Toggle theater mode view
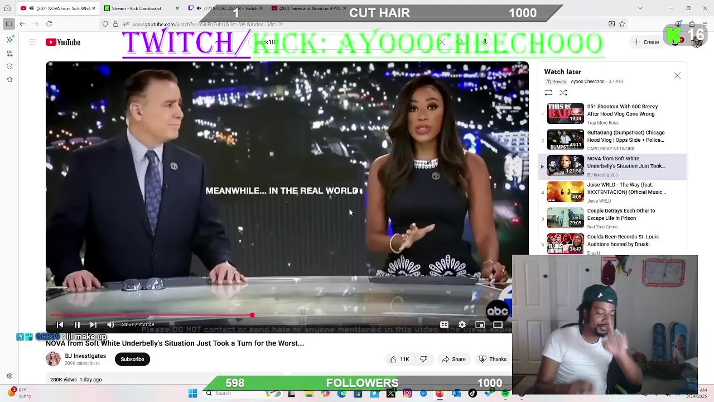The width and height of the screenshot is (714, 402). [498, 324]
